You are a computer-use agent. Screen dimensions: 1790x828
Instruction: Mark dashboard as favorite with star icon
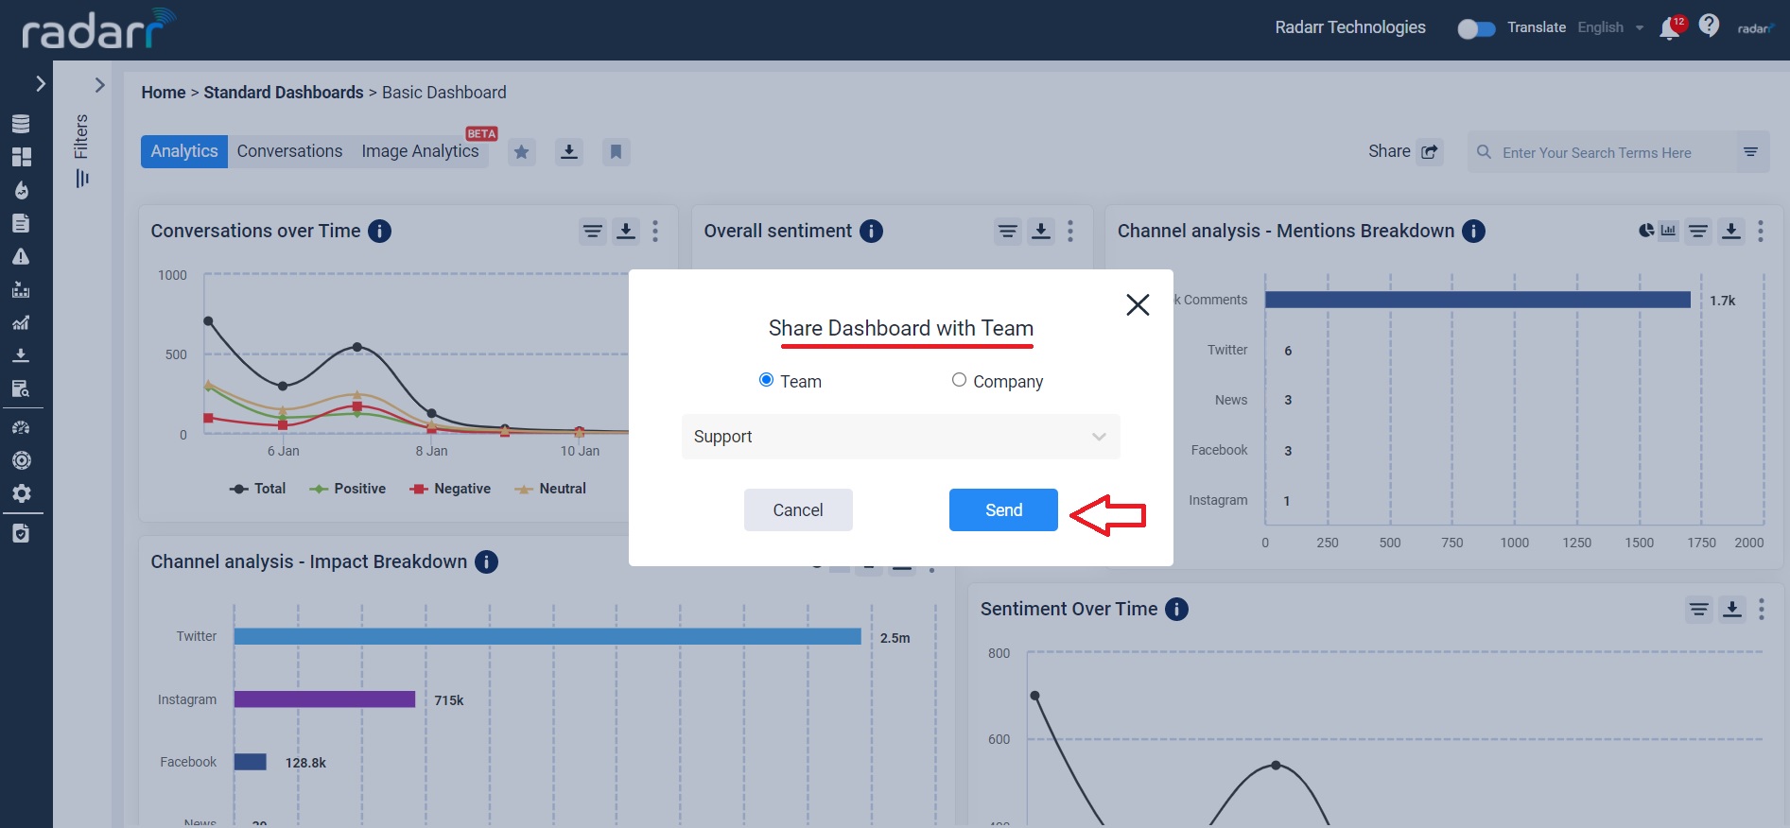521,151
